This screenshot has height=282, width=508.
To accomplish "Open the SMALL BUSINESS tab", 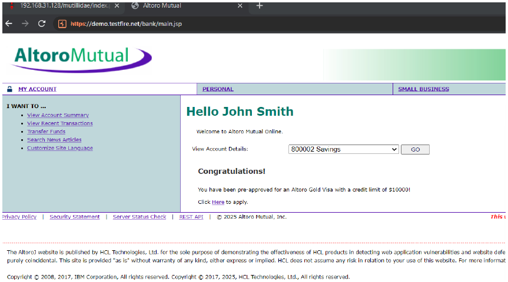I will point(423,89).
